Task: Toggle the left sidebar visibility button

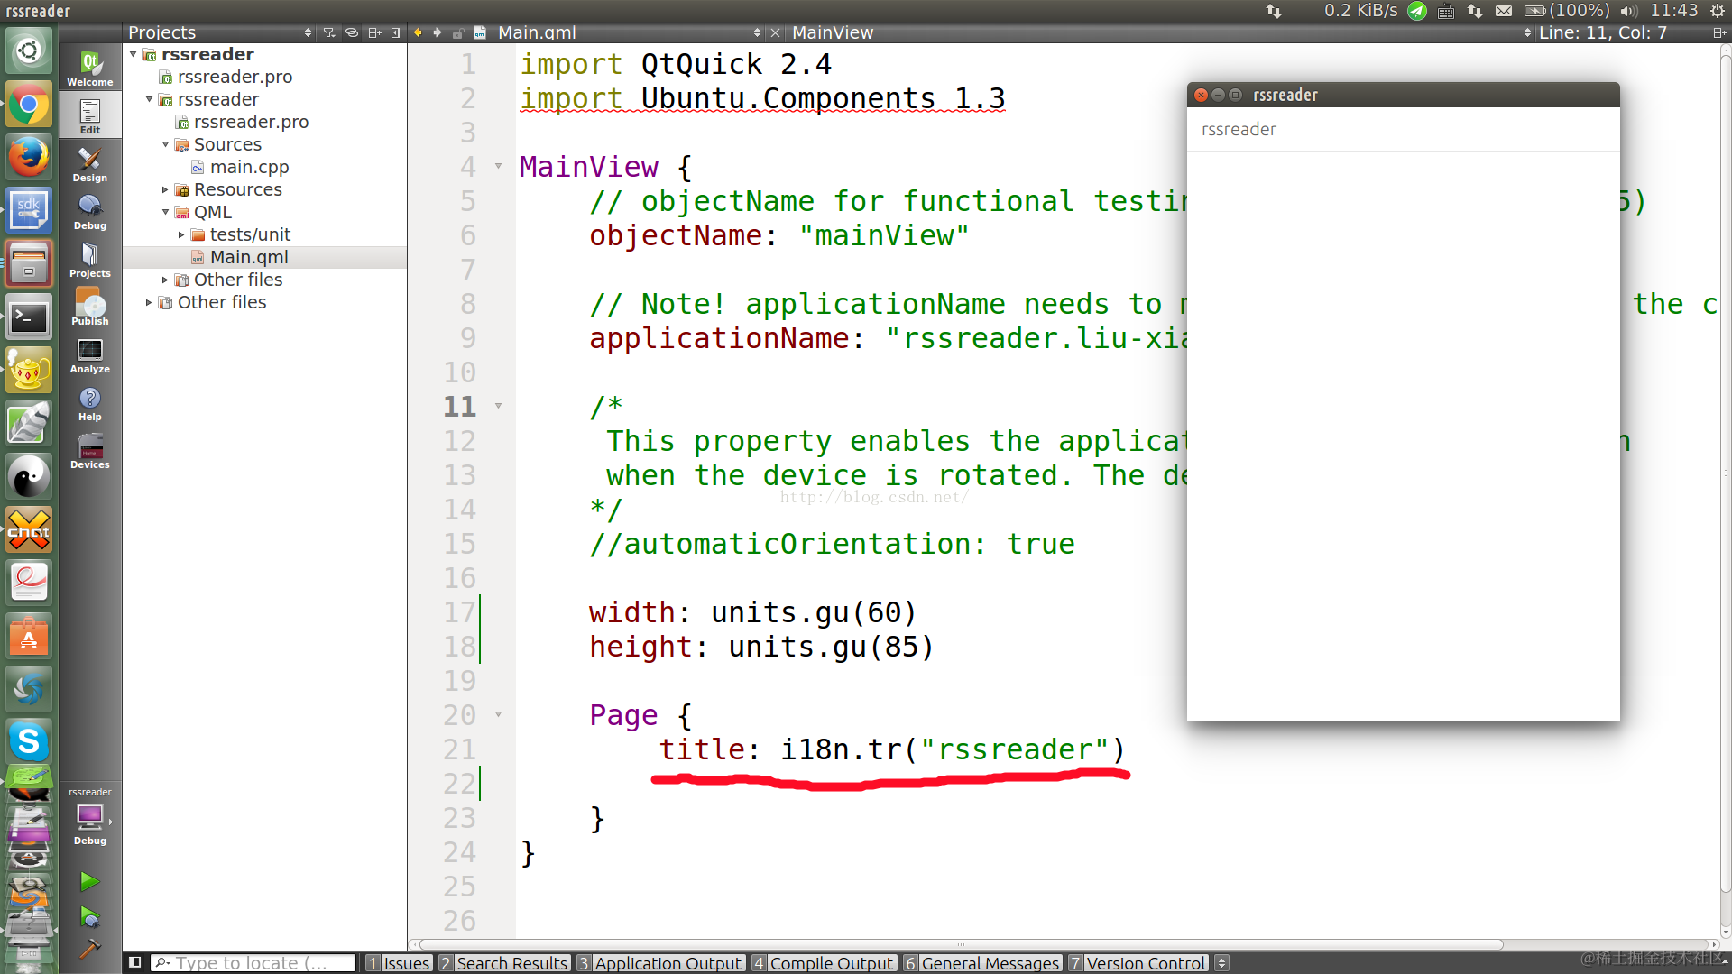Action: tap(135, 962)
